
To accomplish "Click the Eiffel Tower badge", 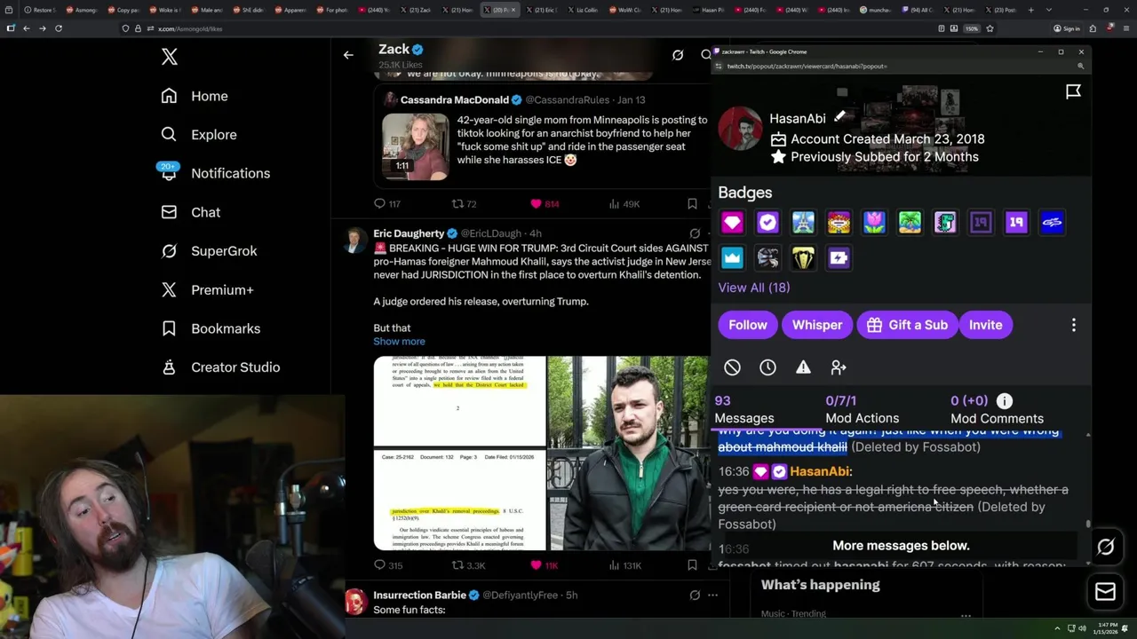I will [803, 223].
